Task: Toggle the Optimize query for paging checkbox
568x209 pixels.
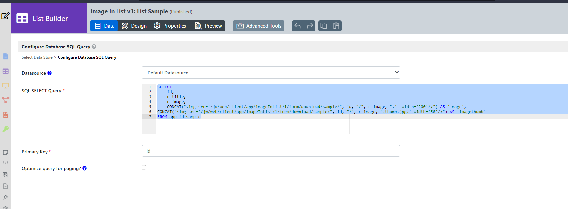Action: (x=144, y=167)
